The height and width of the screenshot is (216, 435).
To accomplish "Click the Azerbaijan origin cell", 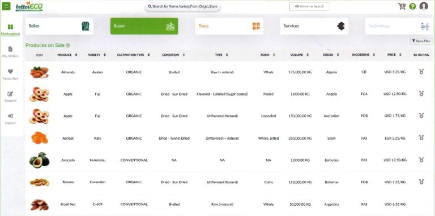I will (x=331, y=116).
